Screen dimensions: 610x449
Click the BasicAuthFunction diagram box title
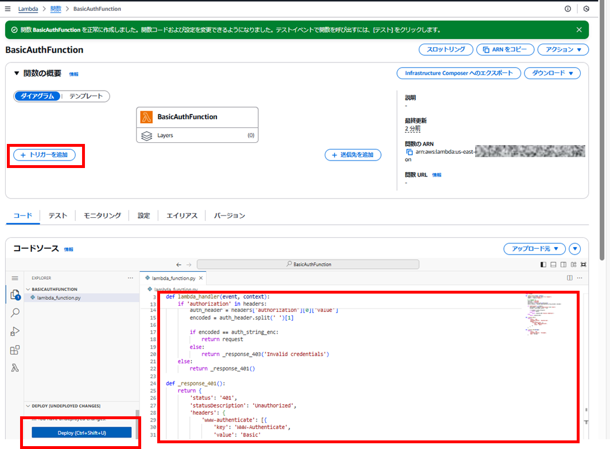[187, 116]
